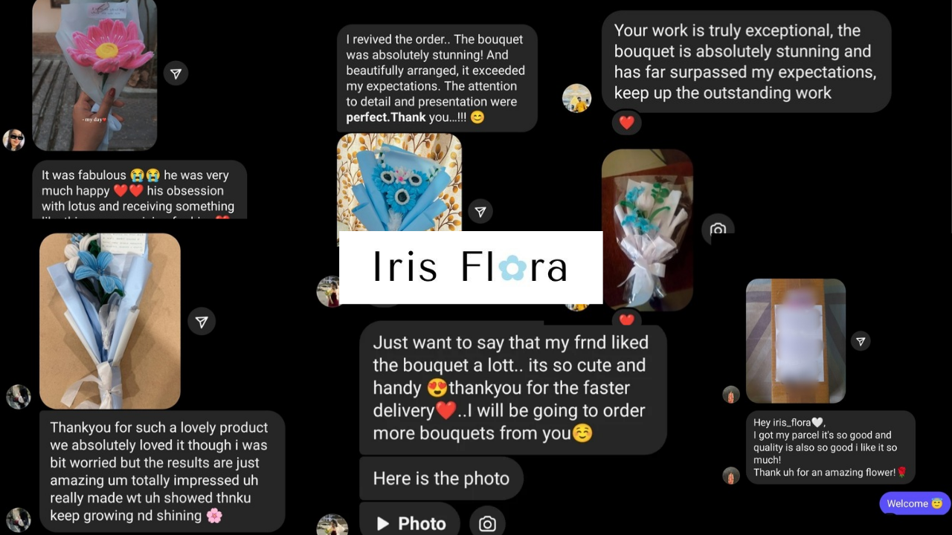The width and height of the screenshot is (952, 535).
Task: Select the 'Here is the photo' message
Action: [x=441, y=479]
